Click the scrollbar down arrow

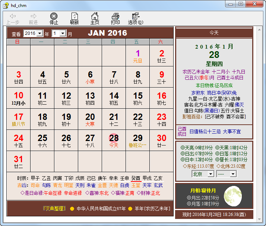pos(259,219)
